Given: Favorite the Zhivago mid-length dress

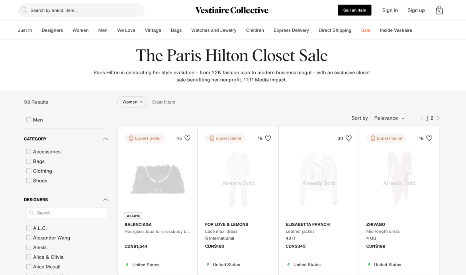Looking at the screenshot, I should click(x=429, y=138).
